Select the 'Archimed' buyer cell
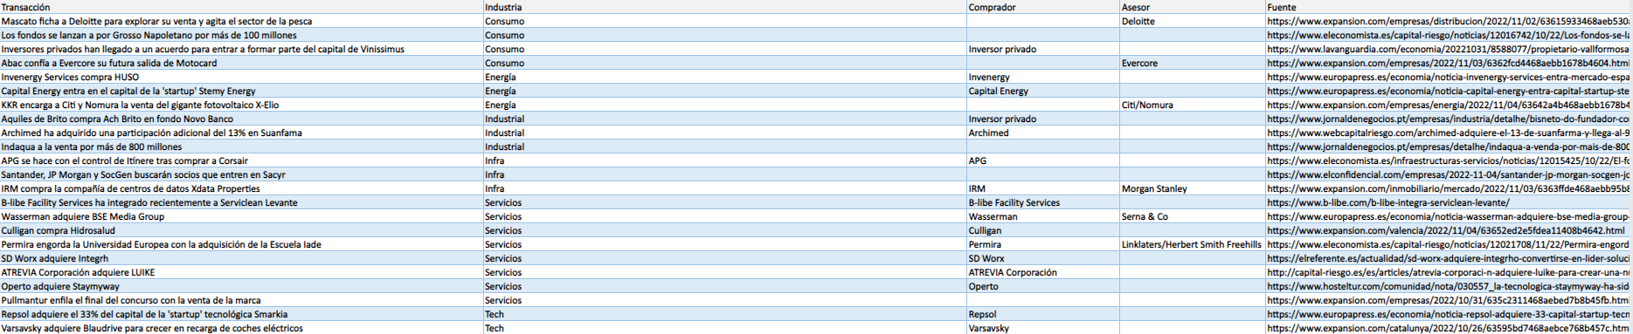Screen dimensions: 1633x334 pyautogui.click(x=1043, y=133)
